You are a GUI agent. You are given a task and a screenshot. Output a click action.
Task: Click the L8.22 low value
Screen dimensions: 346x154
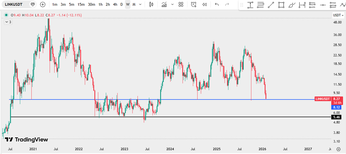(x=40, y=15)
